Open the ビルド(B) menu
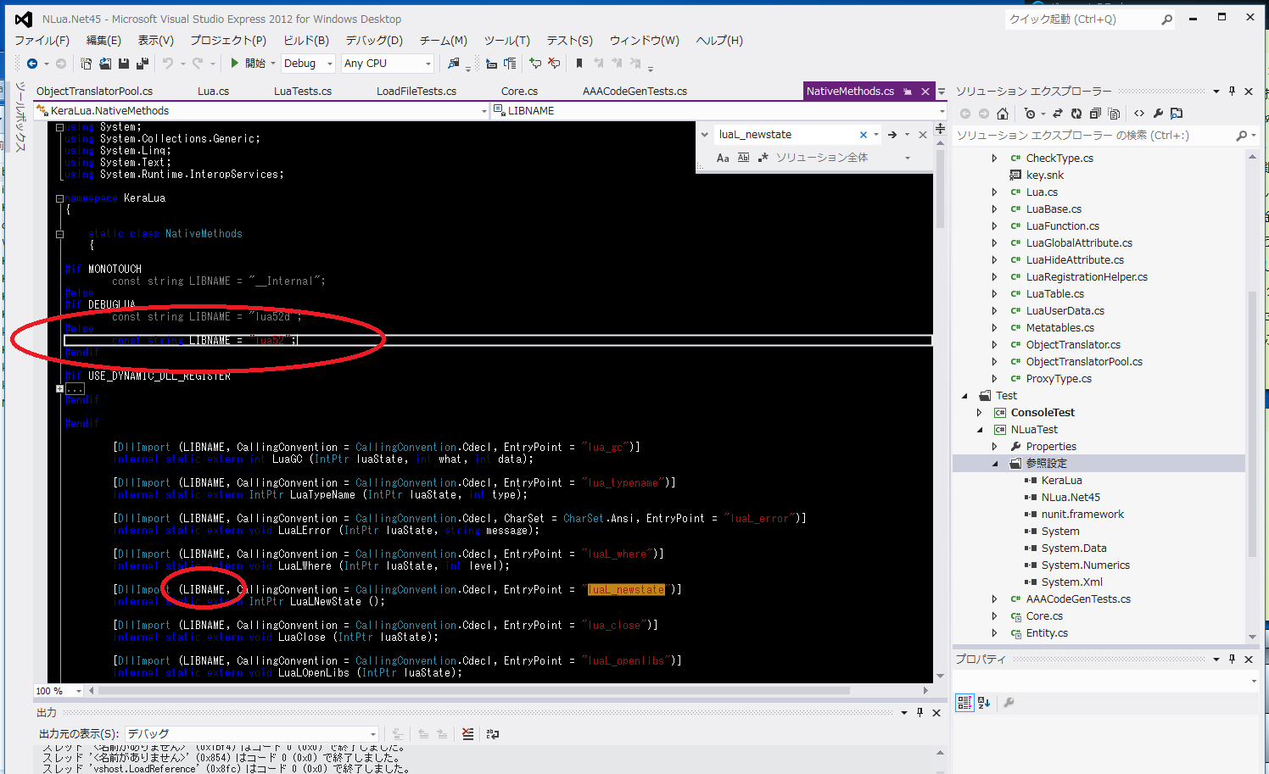1269x774 pixels. coord(305,40)
